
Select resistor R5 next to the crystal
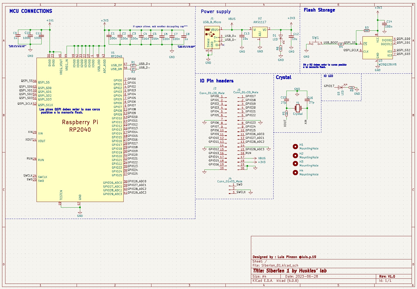pyautogui.click(x=286, y=113)
